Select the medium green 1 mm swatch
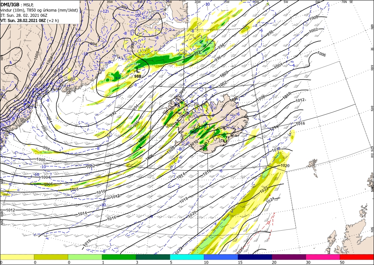The width and height of the screenshot is (374, 265). click(x=119, y=257)
